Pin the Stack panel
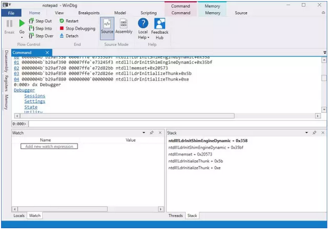328x230 pixels. tap(314, 133)
